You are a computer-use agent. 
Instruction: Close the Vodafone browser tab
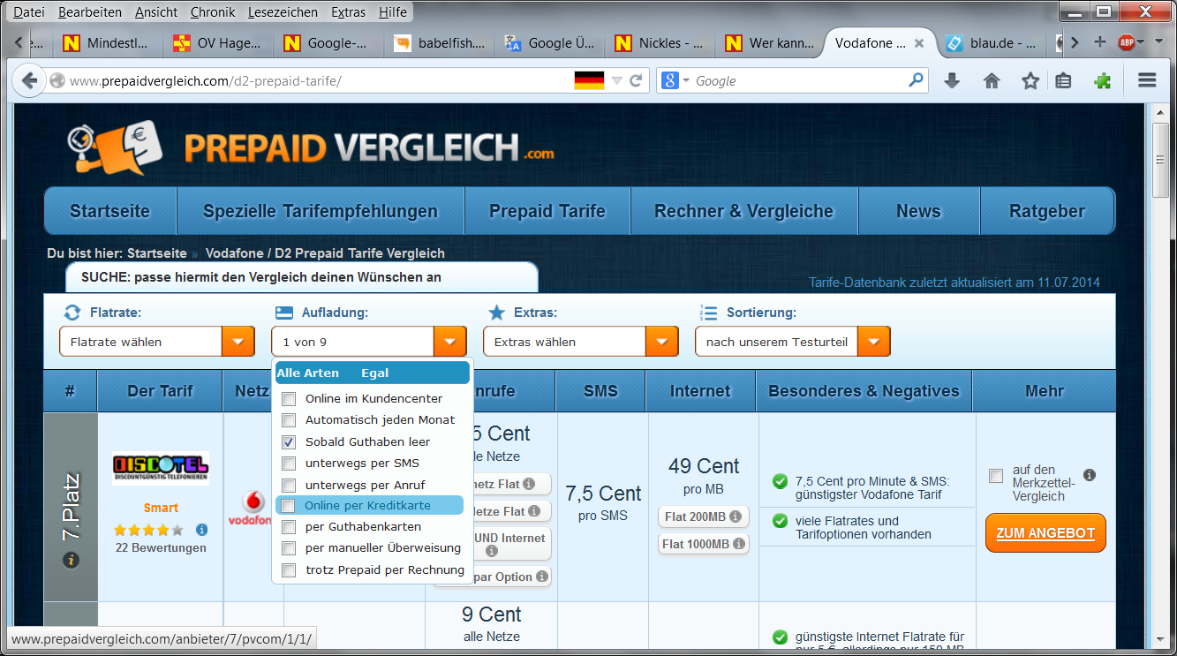click(919, 42)
